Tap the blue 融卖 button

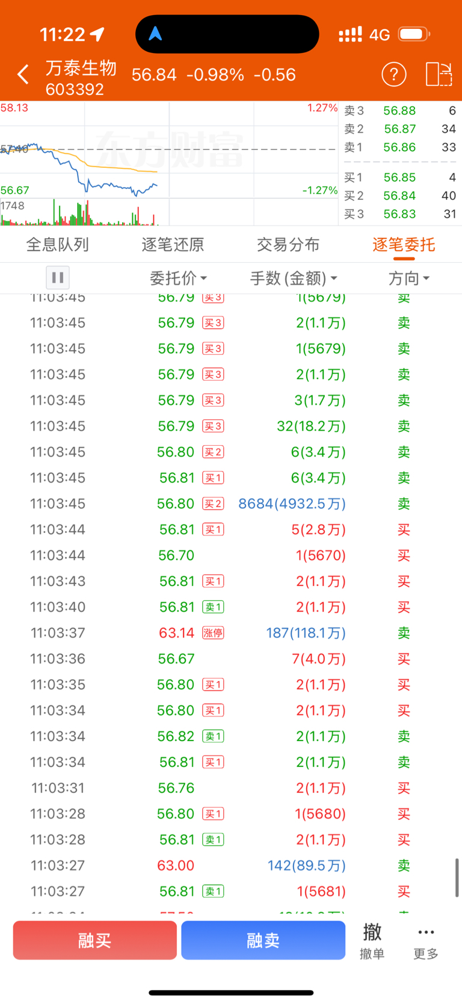[263, 940]
